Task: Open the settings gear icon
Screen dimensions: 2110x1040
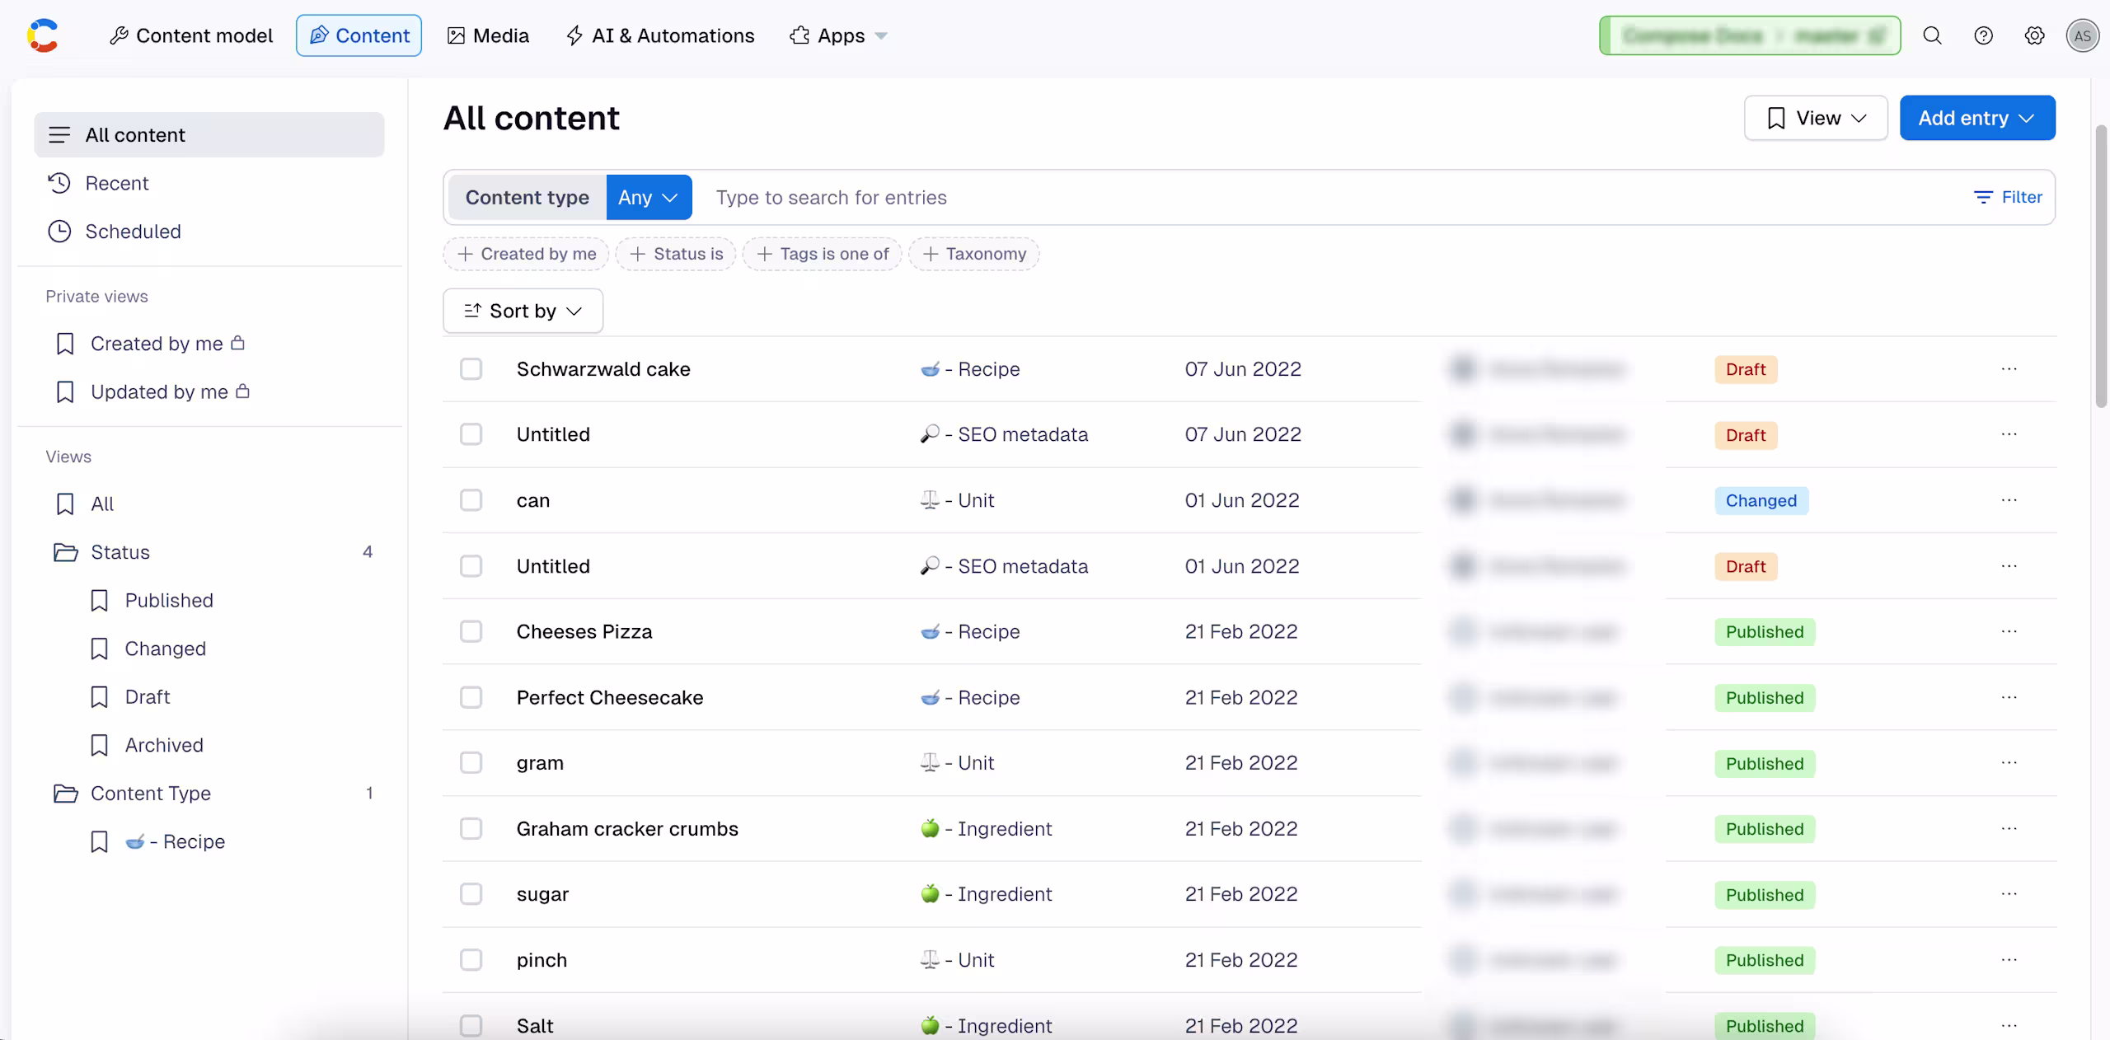Action: point(2034,35)
